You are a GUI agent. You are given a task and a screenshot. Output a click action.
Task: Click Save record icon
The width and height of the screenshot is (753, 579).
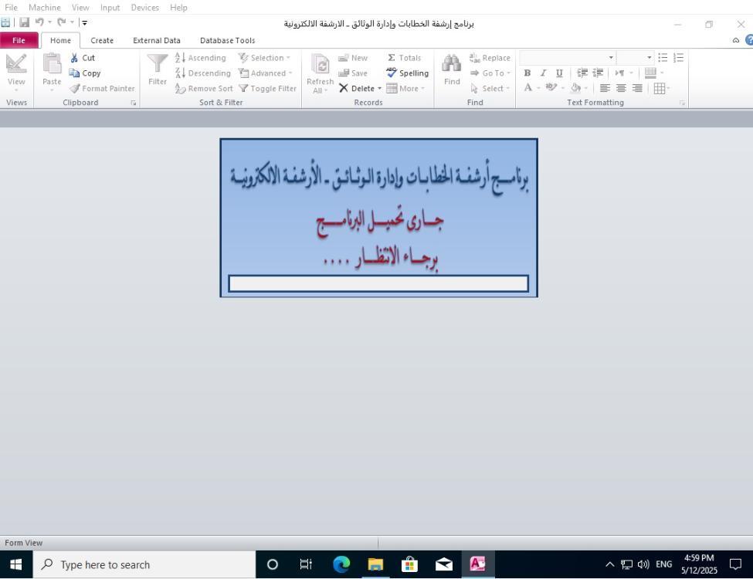click(344, 73)
